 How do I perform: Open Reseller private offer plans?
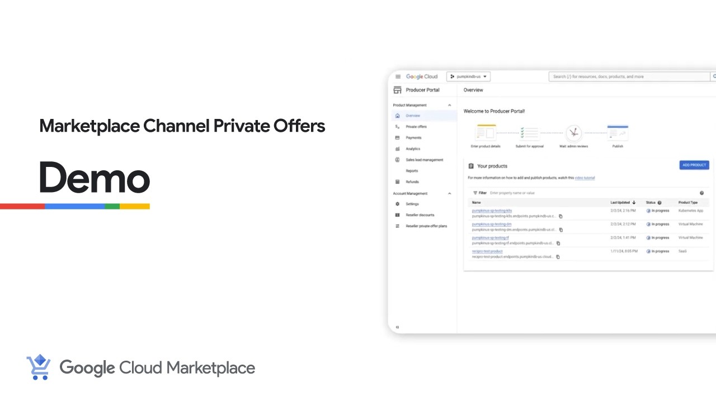point(426,226)
